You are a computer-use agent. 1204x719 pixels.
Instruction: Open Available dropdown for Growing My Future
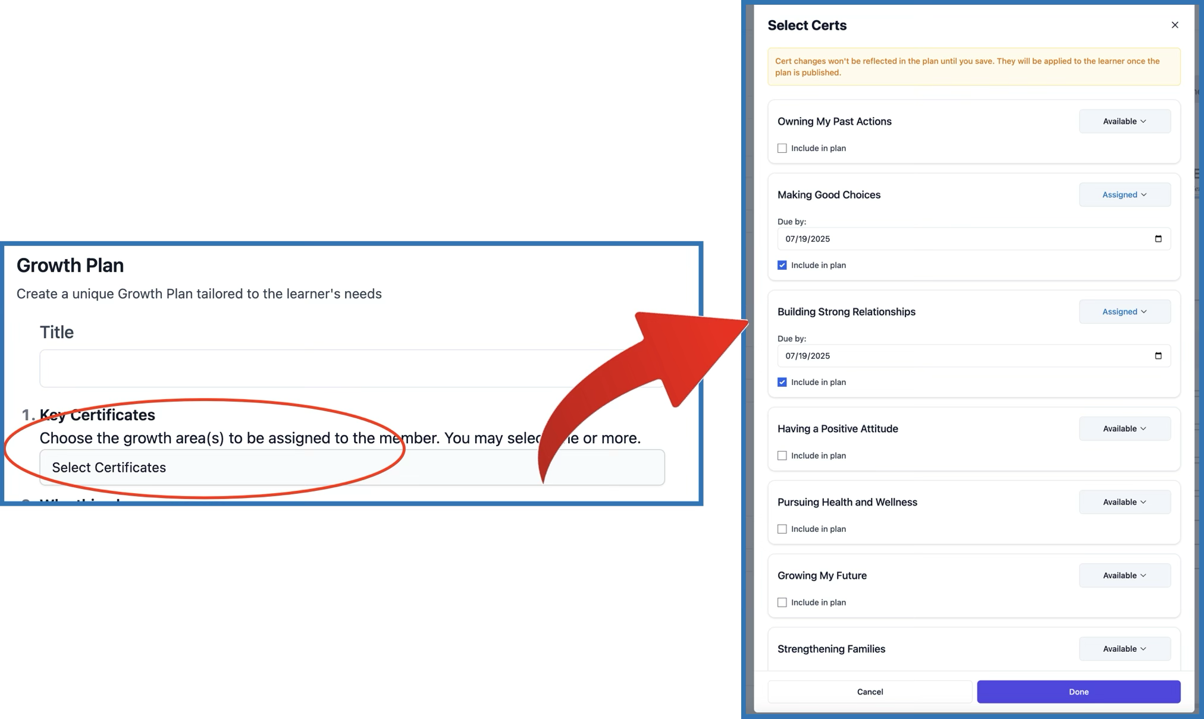[x=1124, y=576]
